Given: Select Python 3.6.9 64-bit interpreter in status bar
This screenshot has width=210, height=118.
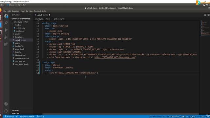Looking at the screenshot, I should click(x=27, y=117).
